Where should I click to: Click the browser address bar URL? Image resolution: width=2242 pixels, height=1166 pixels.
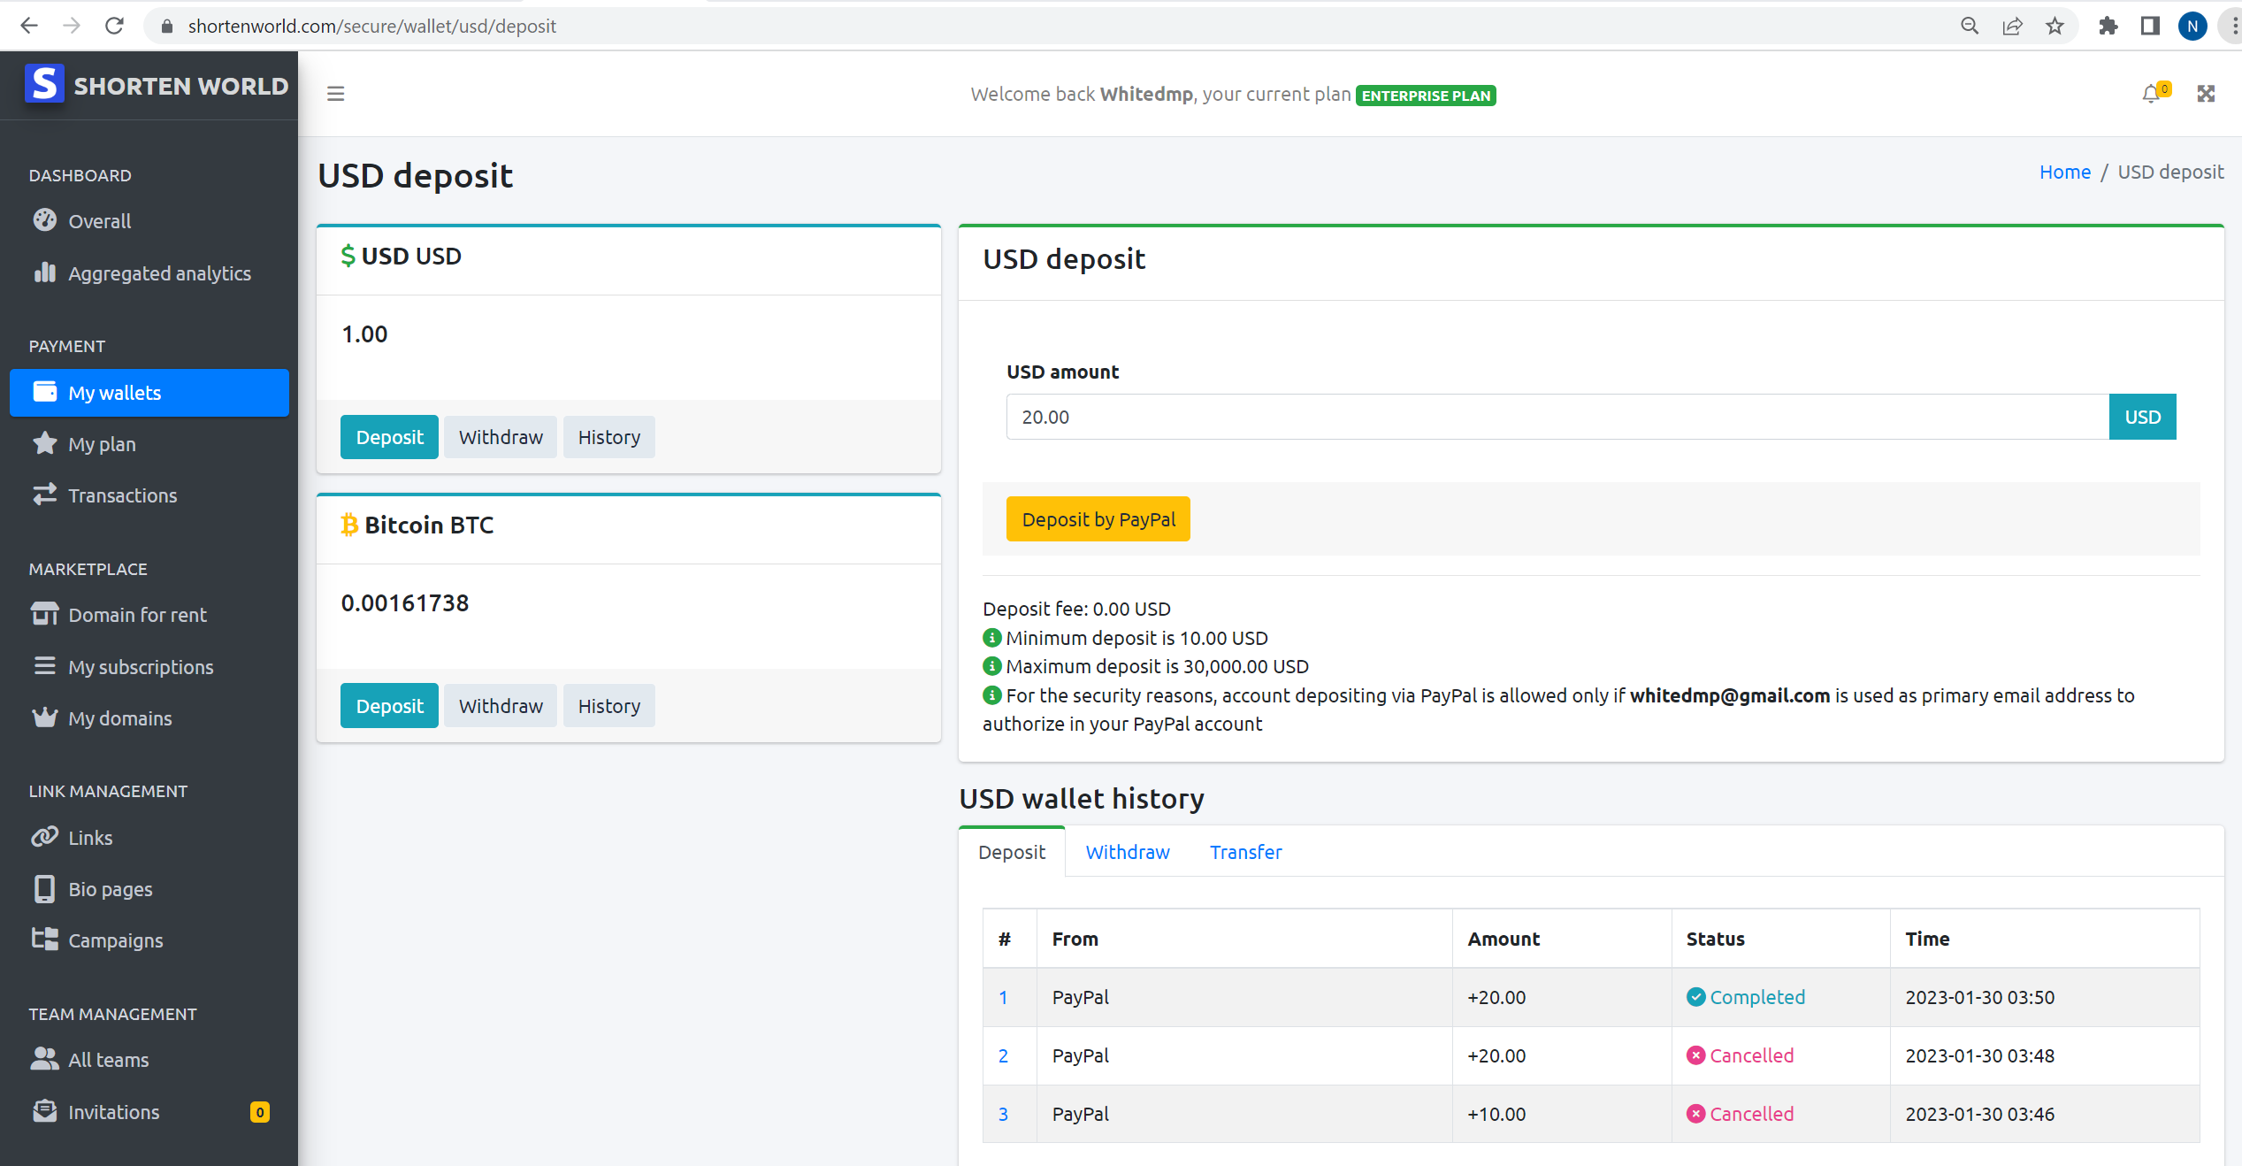tap(372, 26)
